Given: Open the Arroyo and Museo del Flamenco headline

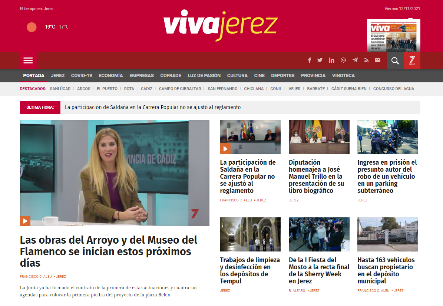Looking at the screenshot, I should click(x=109, y=251).
